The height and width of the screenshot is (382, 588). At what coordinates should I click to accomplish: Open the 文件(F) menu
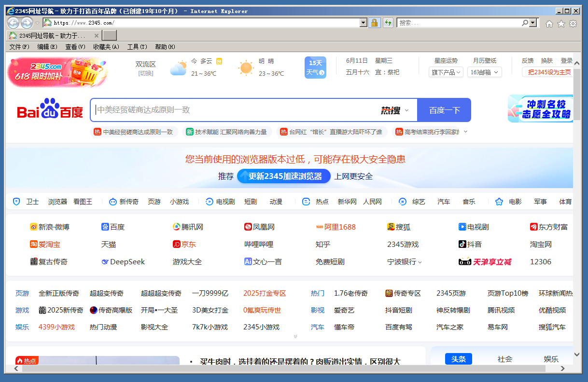pos(19,47)
